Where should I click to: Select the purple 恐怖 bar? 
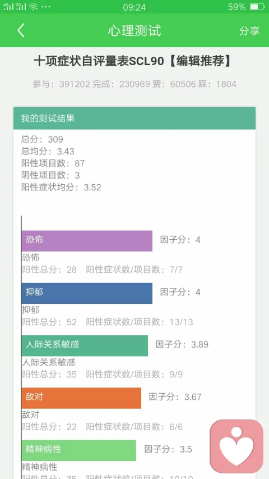[87, 241]
